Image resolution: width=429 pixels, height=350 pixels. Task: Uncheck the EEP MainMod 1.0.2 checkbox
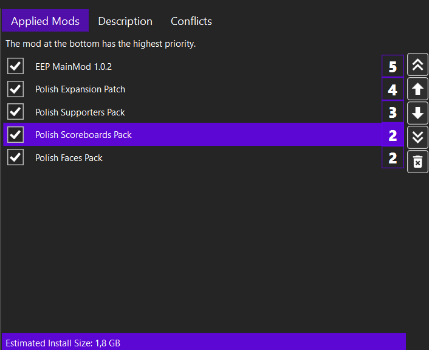coord(16,66)
